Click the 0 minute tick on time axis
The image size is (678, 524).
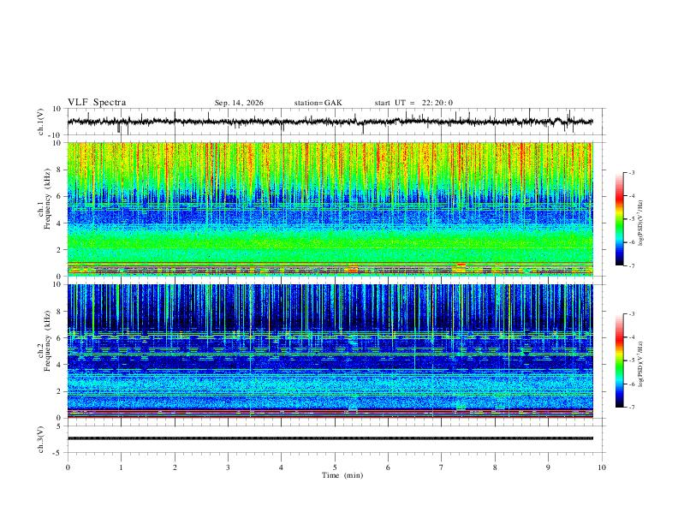(x=68, y=467)
